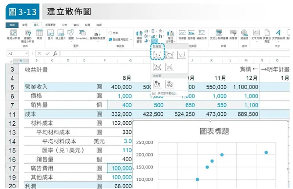Open the Insert Bar chart dropdown
293x189 pixels.
154,31
